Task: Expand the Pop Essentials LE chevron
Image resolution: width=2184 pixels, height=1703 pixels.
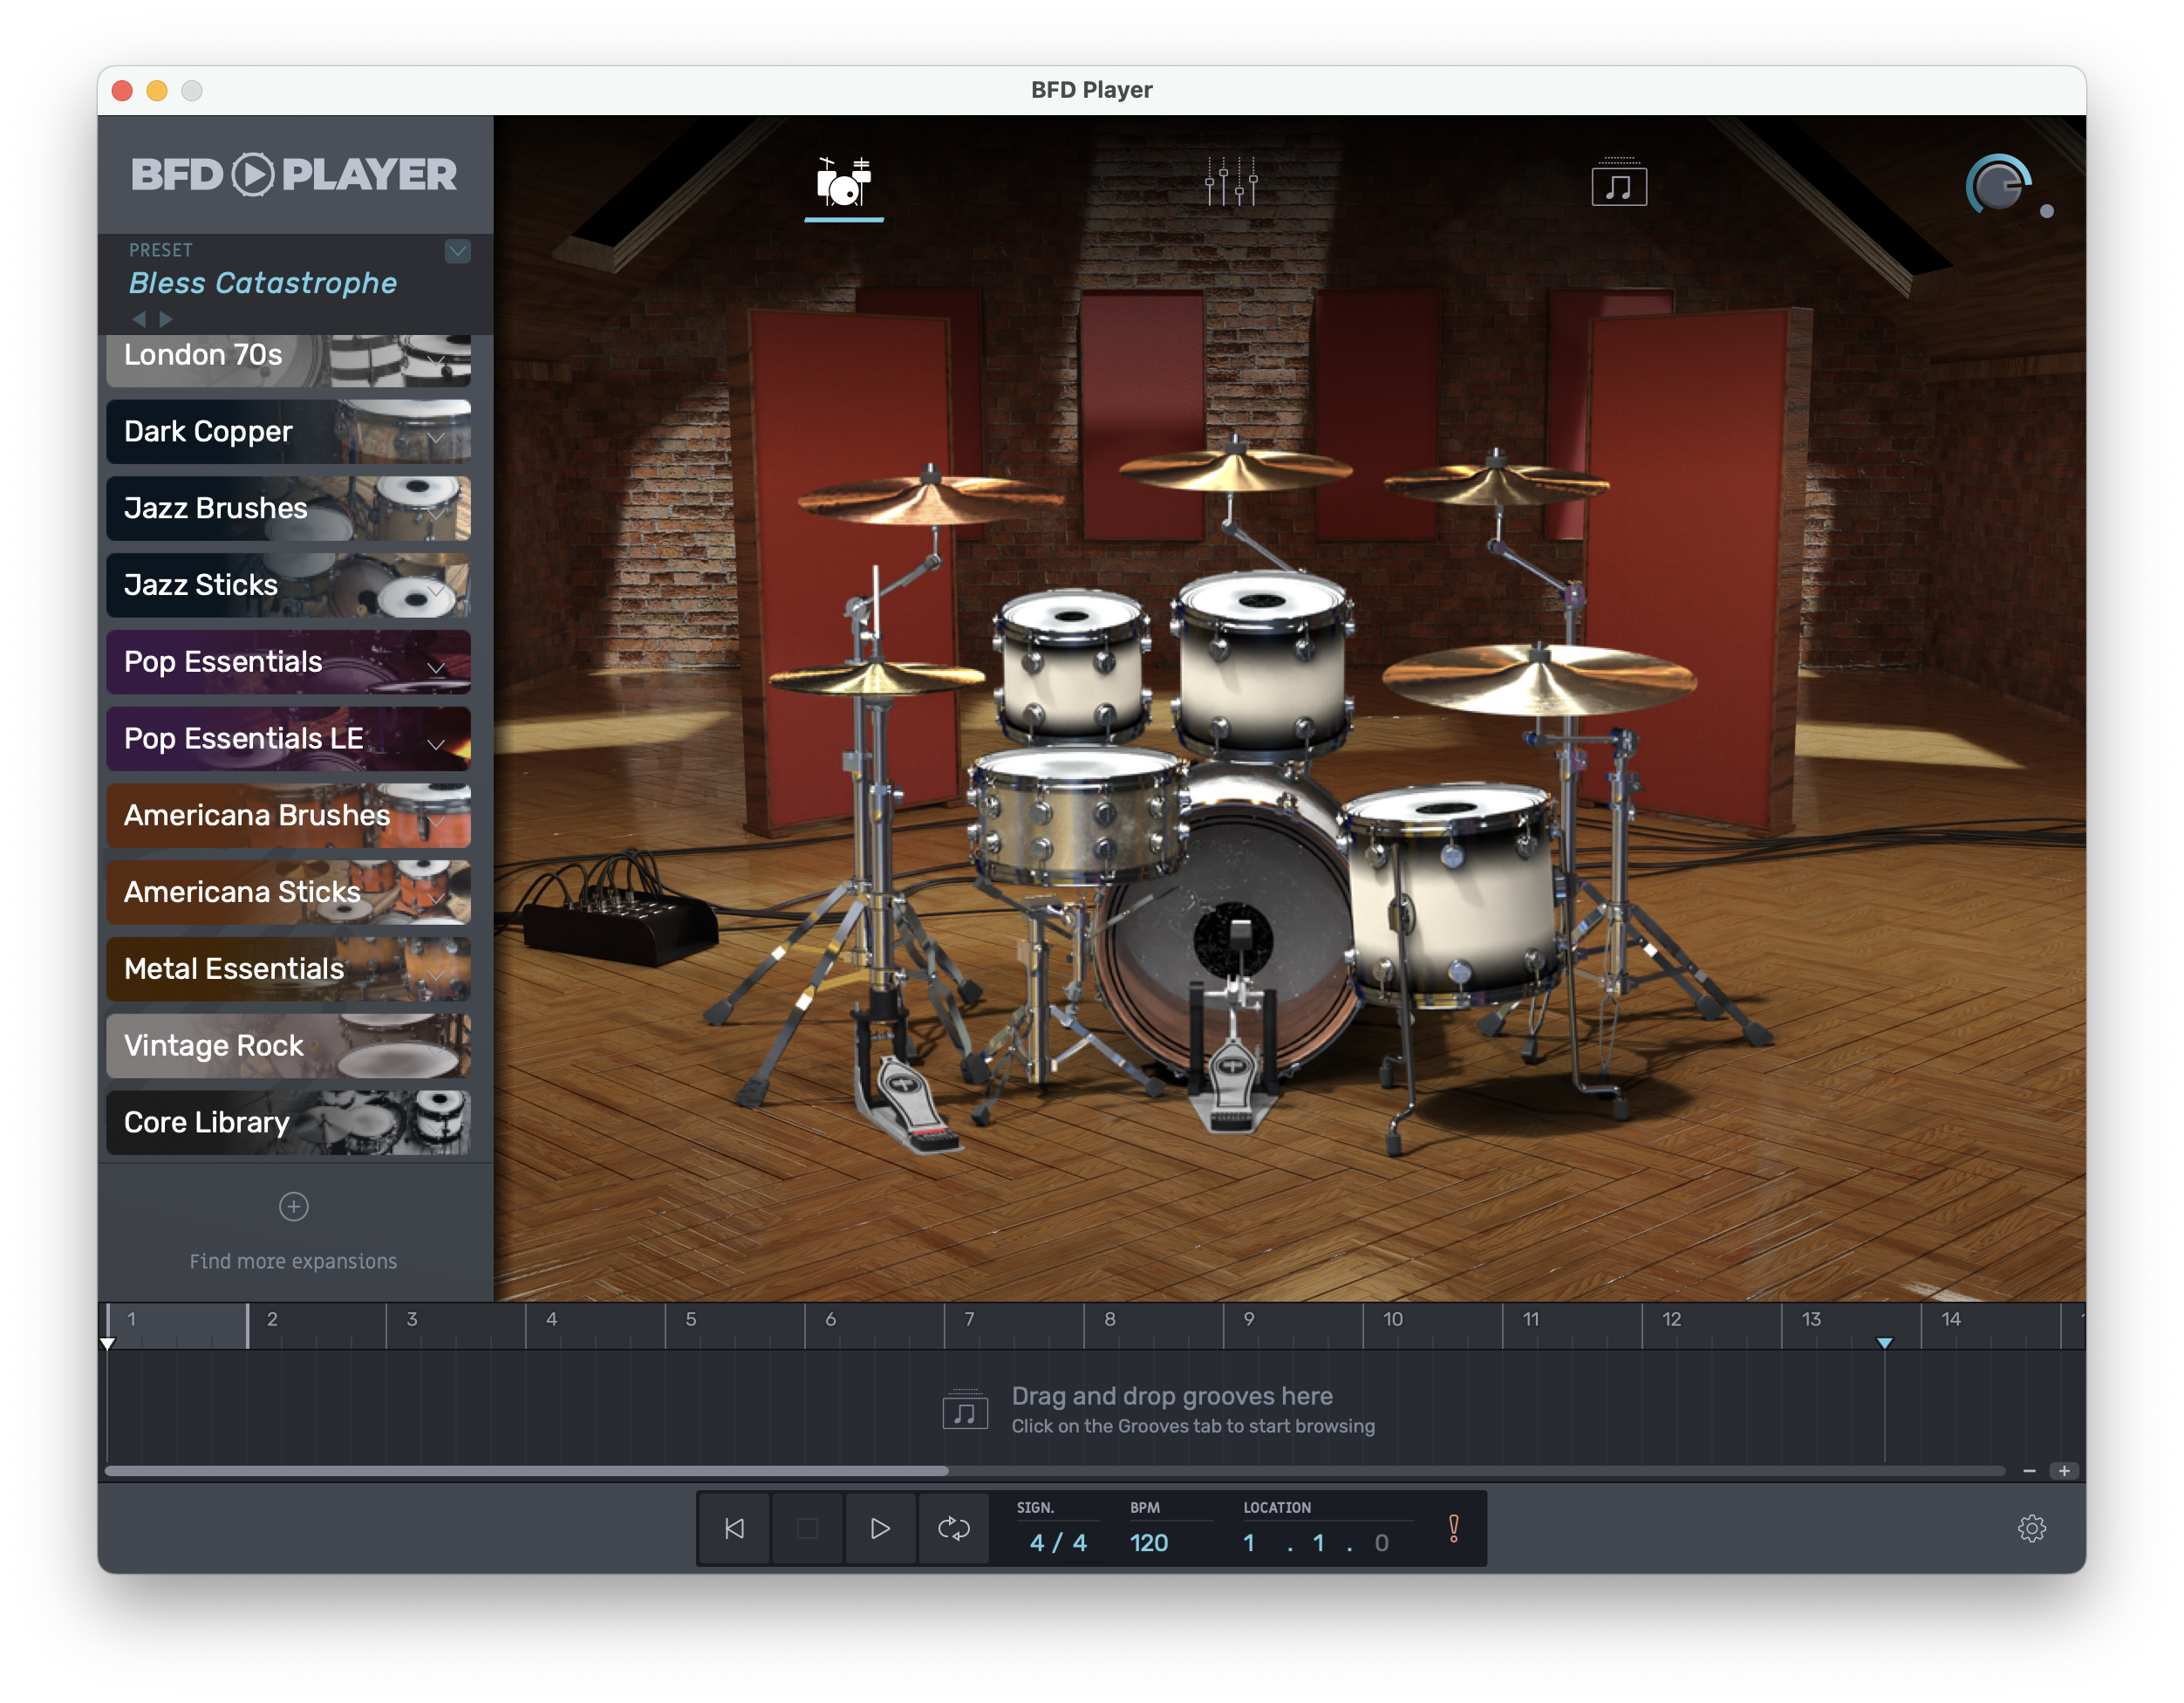Action: (437, 745)
